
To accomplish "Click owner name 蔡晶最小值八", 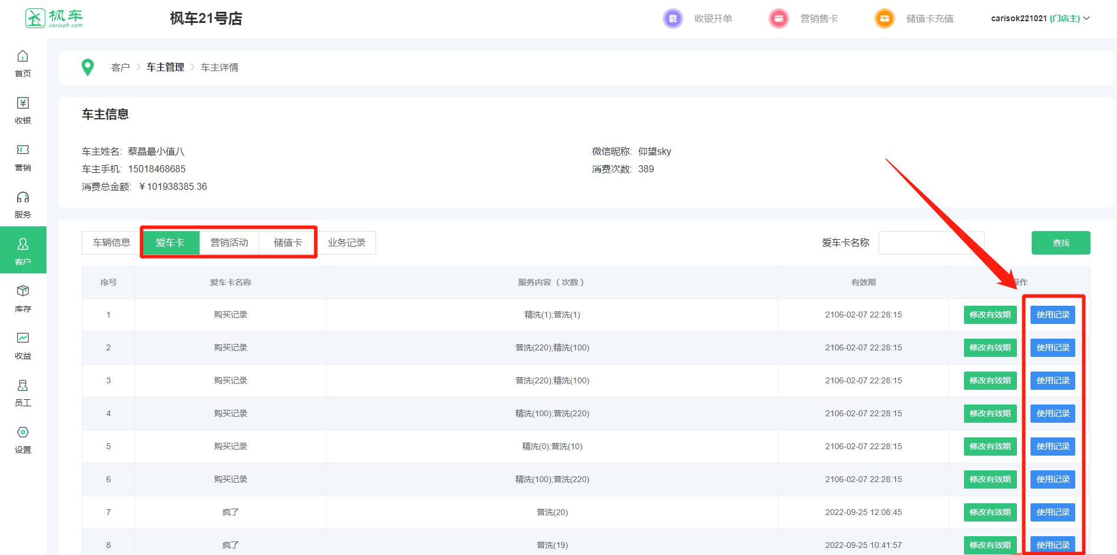I will [x=156, y=151].
